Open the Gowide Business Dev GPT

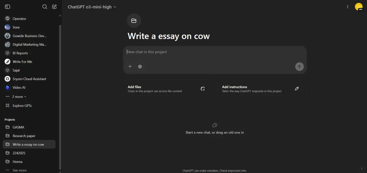[x=29, y=36]
